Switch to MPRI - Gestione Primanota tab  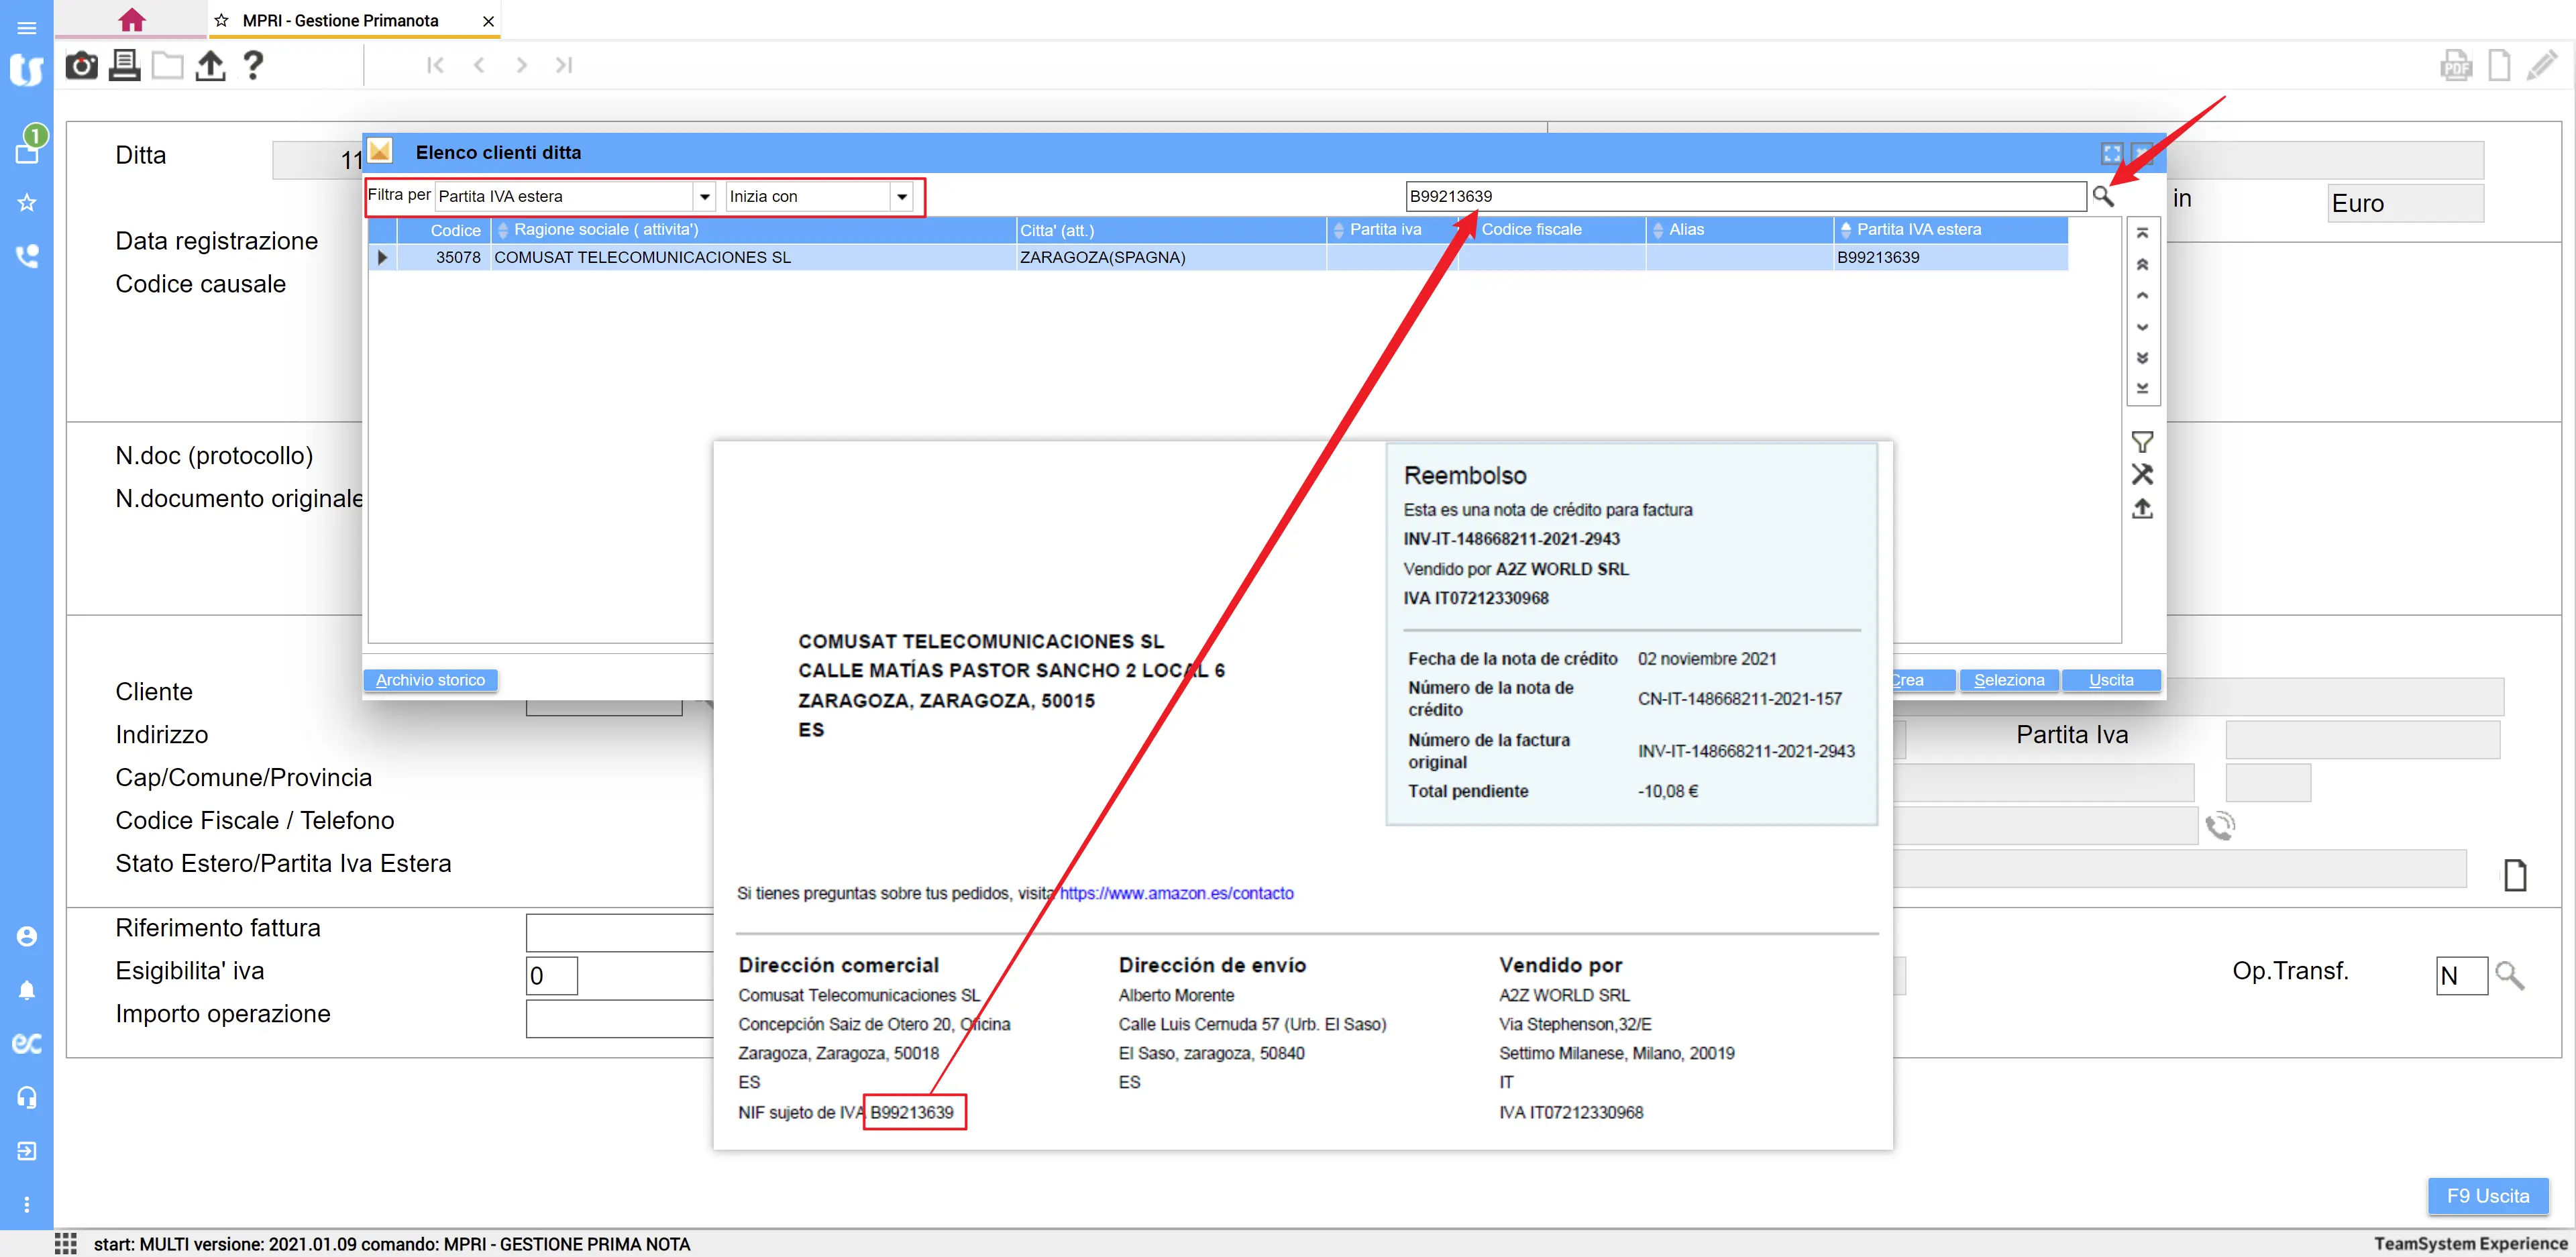coord(340,21)
